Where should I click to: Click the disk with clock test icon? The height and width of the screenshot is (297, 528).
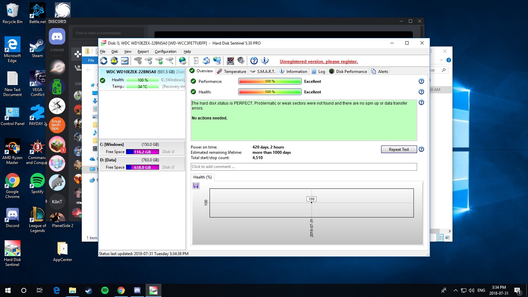point(148,61)
